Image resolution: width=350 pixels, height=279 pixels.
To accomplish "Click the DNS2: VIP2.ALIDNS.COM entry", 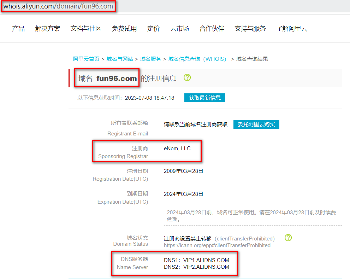I will 196,267.
